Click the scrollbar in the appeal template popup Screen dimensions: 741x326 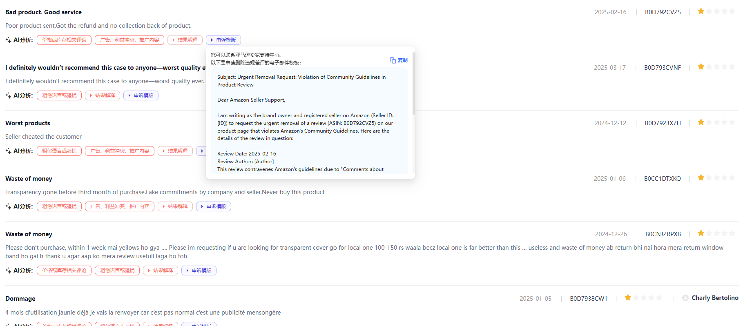pos(413,84)
